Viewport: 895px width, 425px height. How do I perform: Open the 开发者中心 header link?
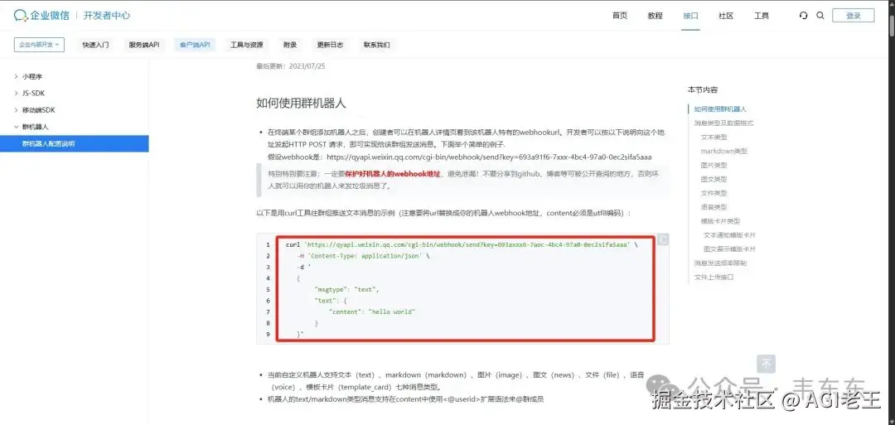[107, 16]
